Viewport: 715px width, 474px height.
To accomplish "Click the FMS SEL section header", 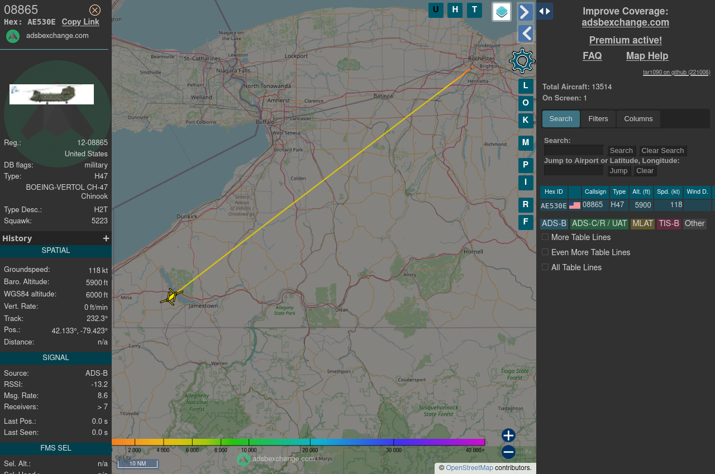I will point(56,449).
